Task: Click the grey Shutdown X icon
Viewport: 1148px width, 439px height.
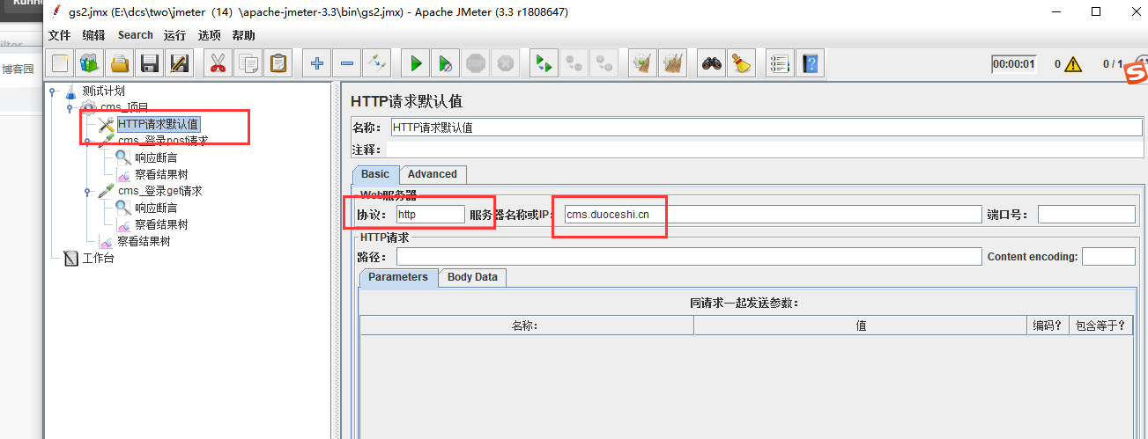Action: (x=506, y=63)
